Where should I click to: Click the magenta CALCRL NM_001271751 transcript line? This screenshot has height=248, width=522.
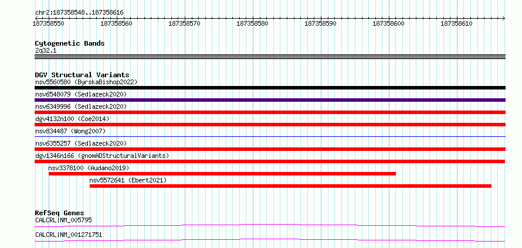[270, 240]
